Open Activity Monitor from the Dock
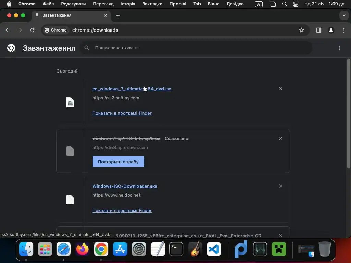351x263 pixels. 260,249
